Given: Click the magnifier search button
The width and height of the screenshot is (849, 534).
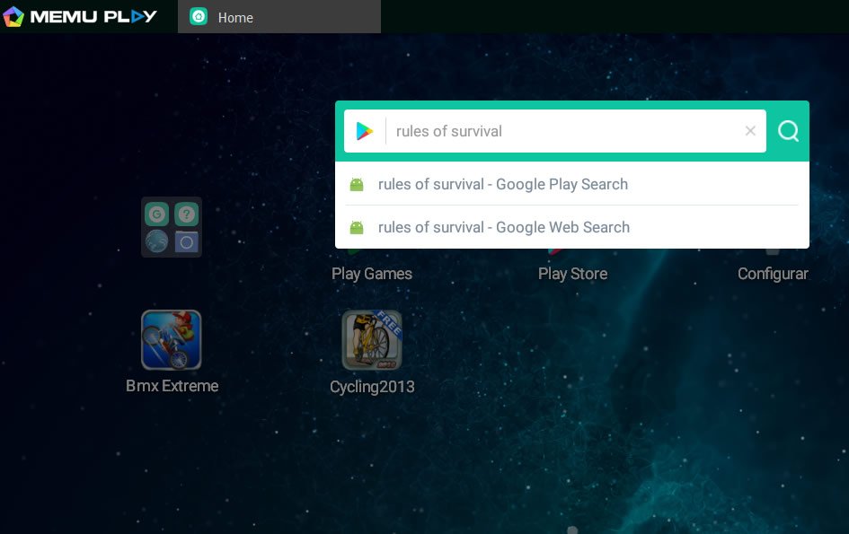Looking at the screenshot, I should [788, 131].
